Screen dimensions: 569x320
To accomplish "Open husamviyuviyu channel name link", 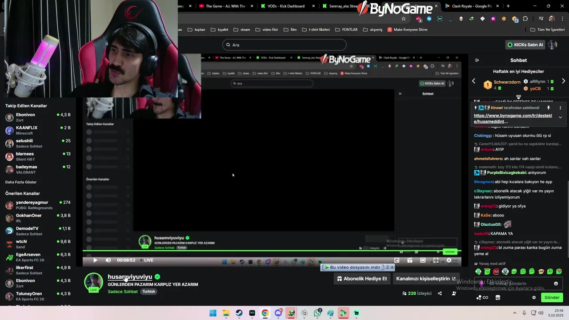I will [x=130, y=276].
